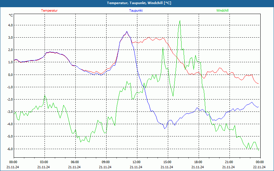The width and height of the screenshot is (274, 171).
Task: Click the red Temperatur legend label
Action: click(49, 11)
